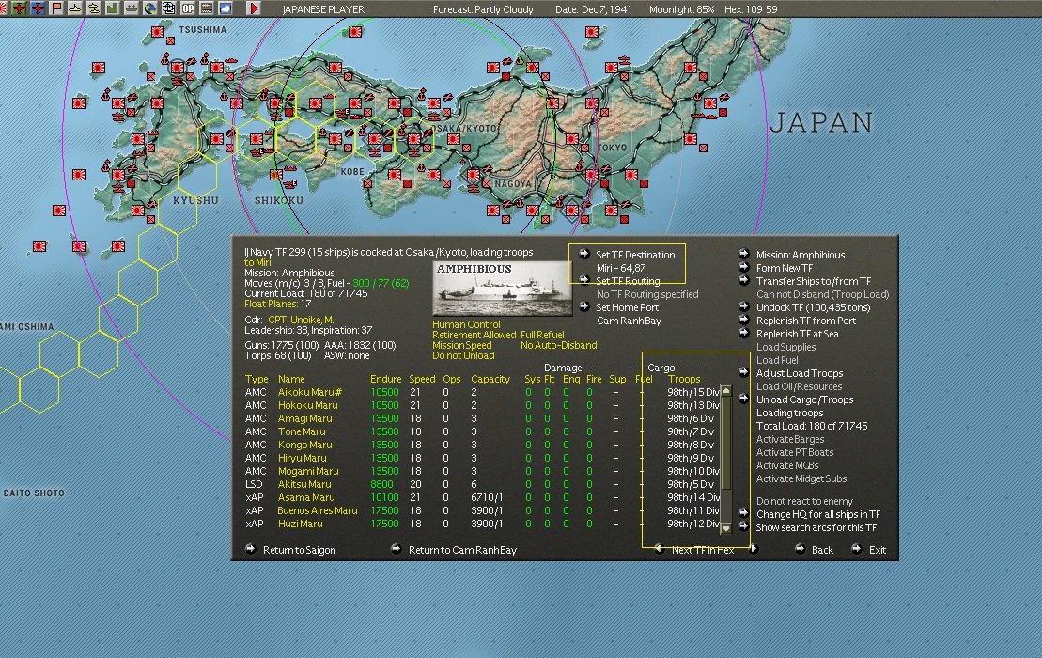Click commander CPT Unoike, M.

pyautogui.click(x=301, y=320)
